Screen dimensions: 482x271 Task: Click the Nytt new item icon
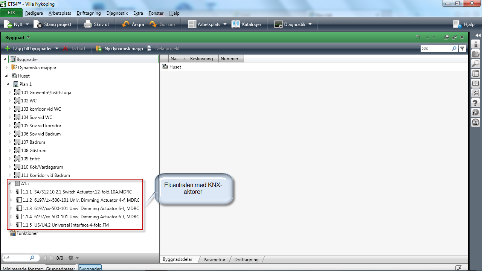8,24
